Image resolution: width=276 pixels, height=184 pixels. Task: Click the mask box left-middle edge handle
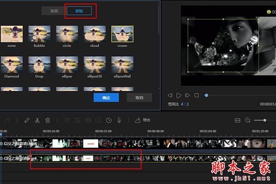[188, 45]
